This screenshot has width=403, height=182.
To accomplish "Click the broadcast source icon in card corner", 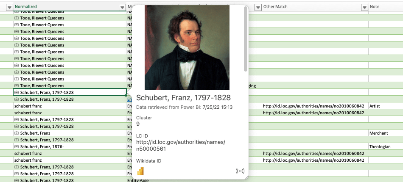I will tap(240, 171).
